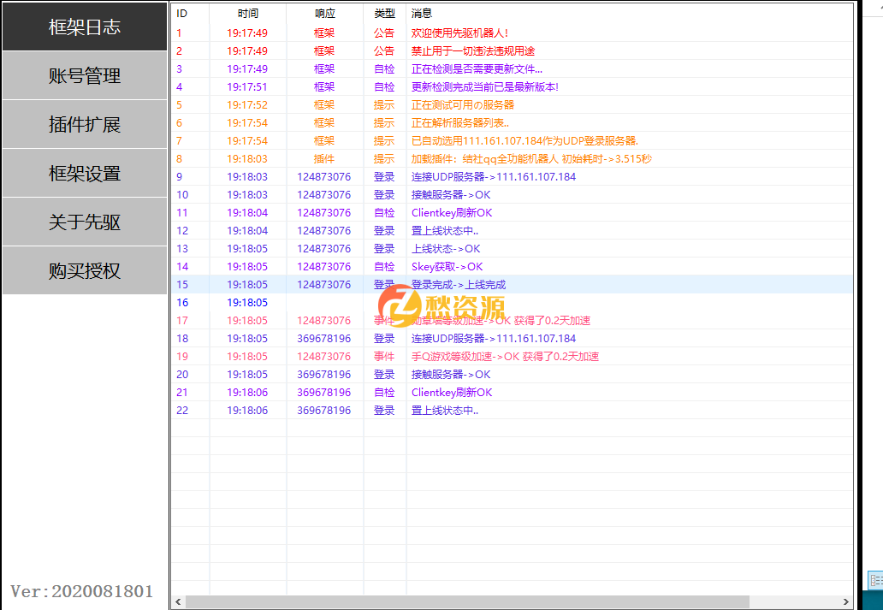883x610 pixels.
Task: Click the ID column header
Action: [x=180, y=13]
